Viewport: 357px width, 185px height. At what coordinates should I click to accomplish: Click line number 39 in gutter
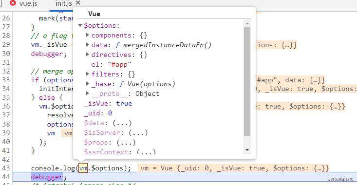pyautogui.click(x=6, y=133)
